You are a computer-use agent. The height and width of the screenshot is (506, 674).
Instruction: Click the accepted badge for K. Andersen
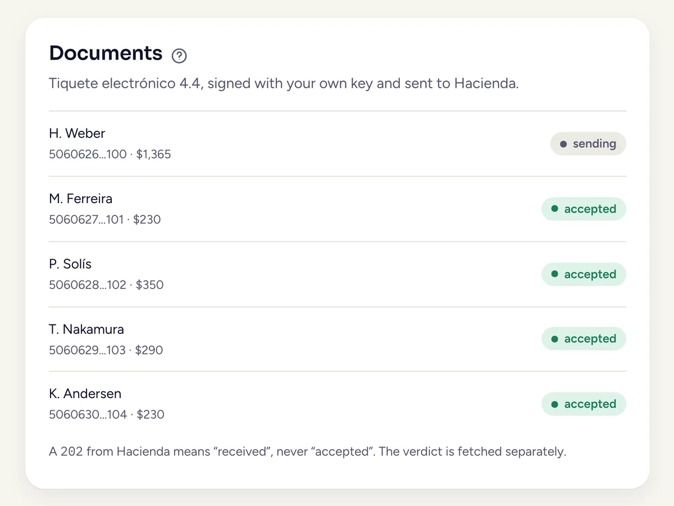click(x=584, y=404)
